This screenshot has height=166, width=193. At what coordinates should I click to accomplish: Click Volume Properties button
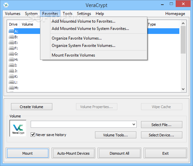(x=97, y=107)
